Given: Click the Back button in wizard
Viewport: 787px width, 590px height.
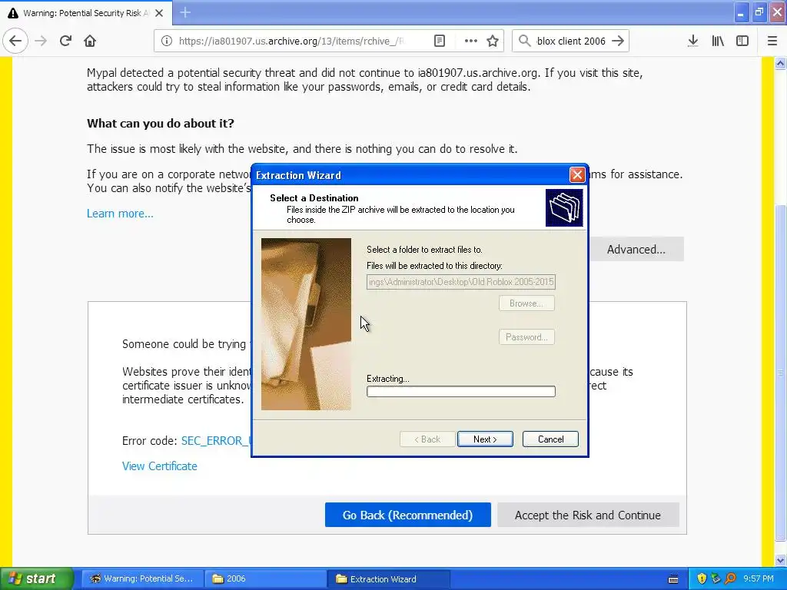Looking at the screenshot, I should tap(427, 439).
